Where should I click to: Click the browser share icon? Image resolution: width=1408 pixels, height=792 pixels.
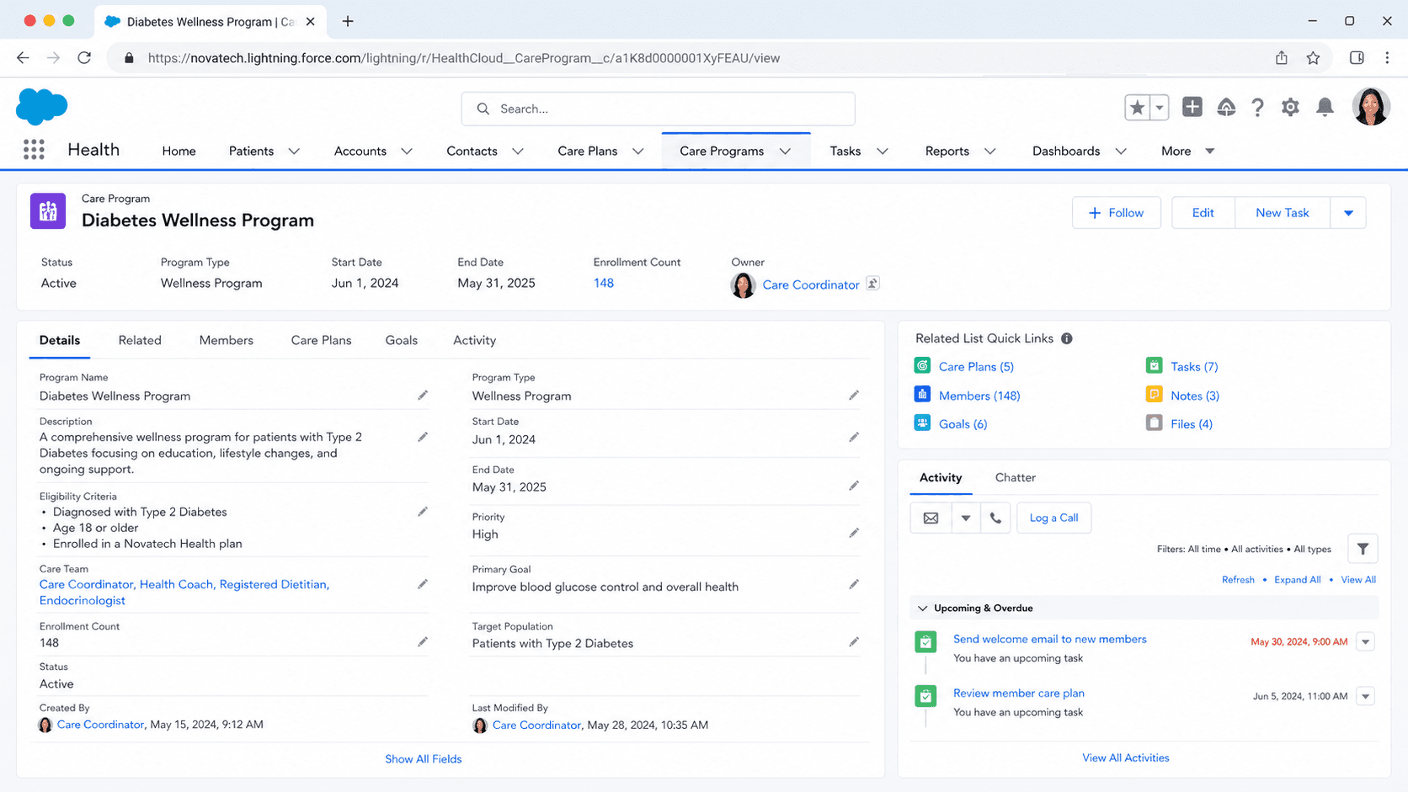point(1281,58)
